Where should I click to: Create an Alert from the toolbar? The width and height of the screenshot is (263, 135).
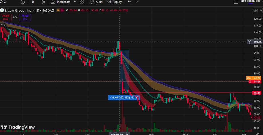[x=96, y=2]
